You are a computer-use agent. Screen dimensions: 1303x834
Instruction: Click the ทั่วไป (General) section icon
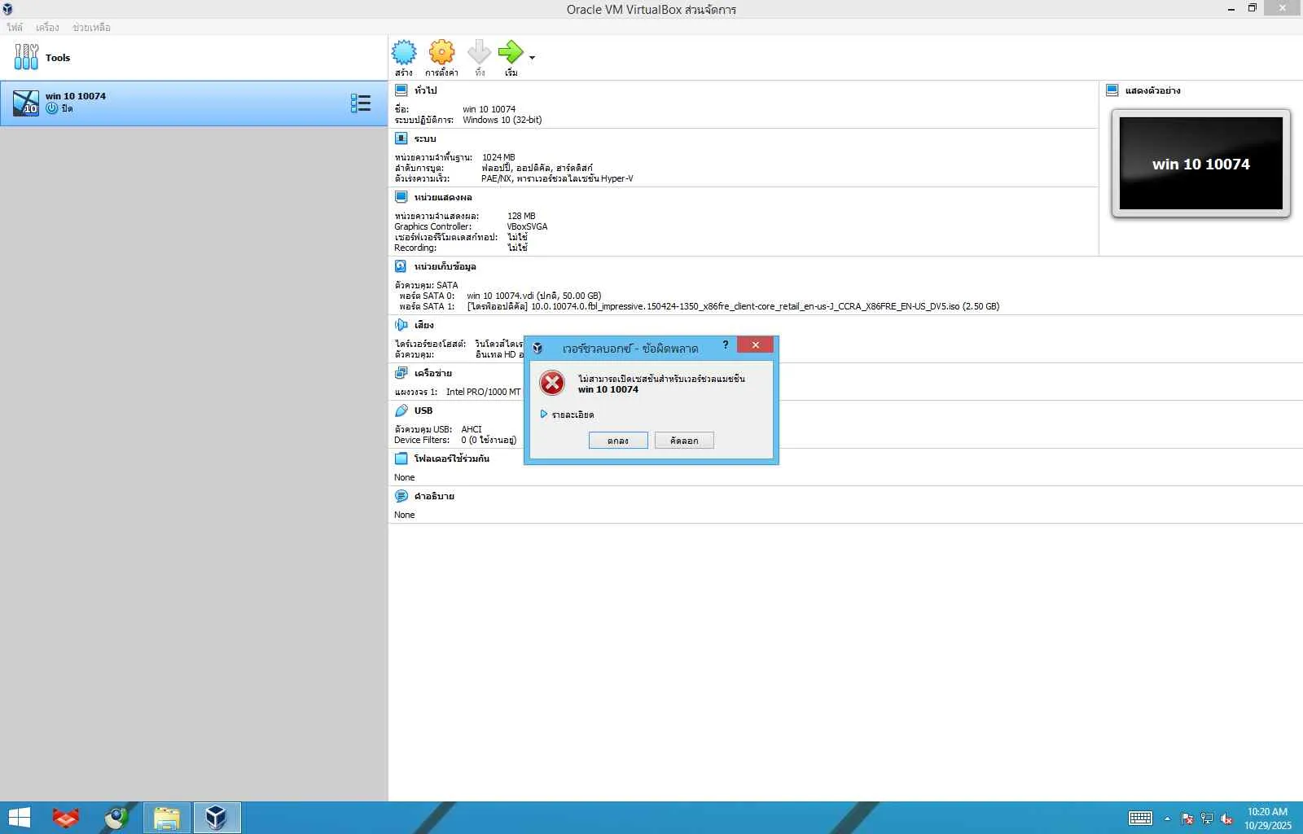point(401,90)
